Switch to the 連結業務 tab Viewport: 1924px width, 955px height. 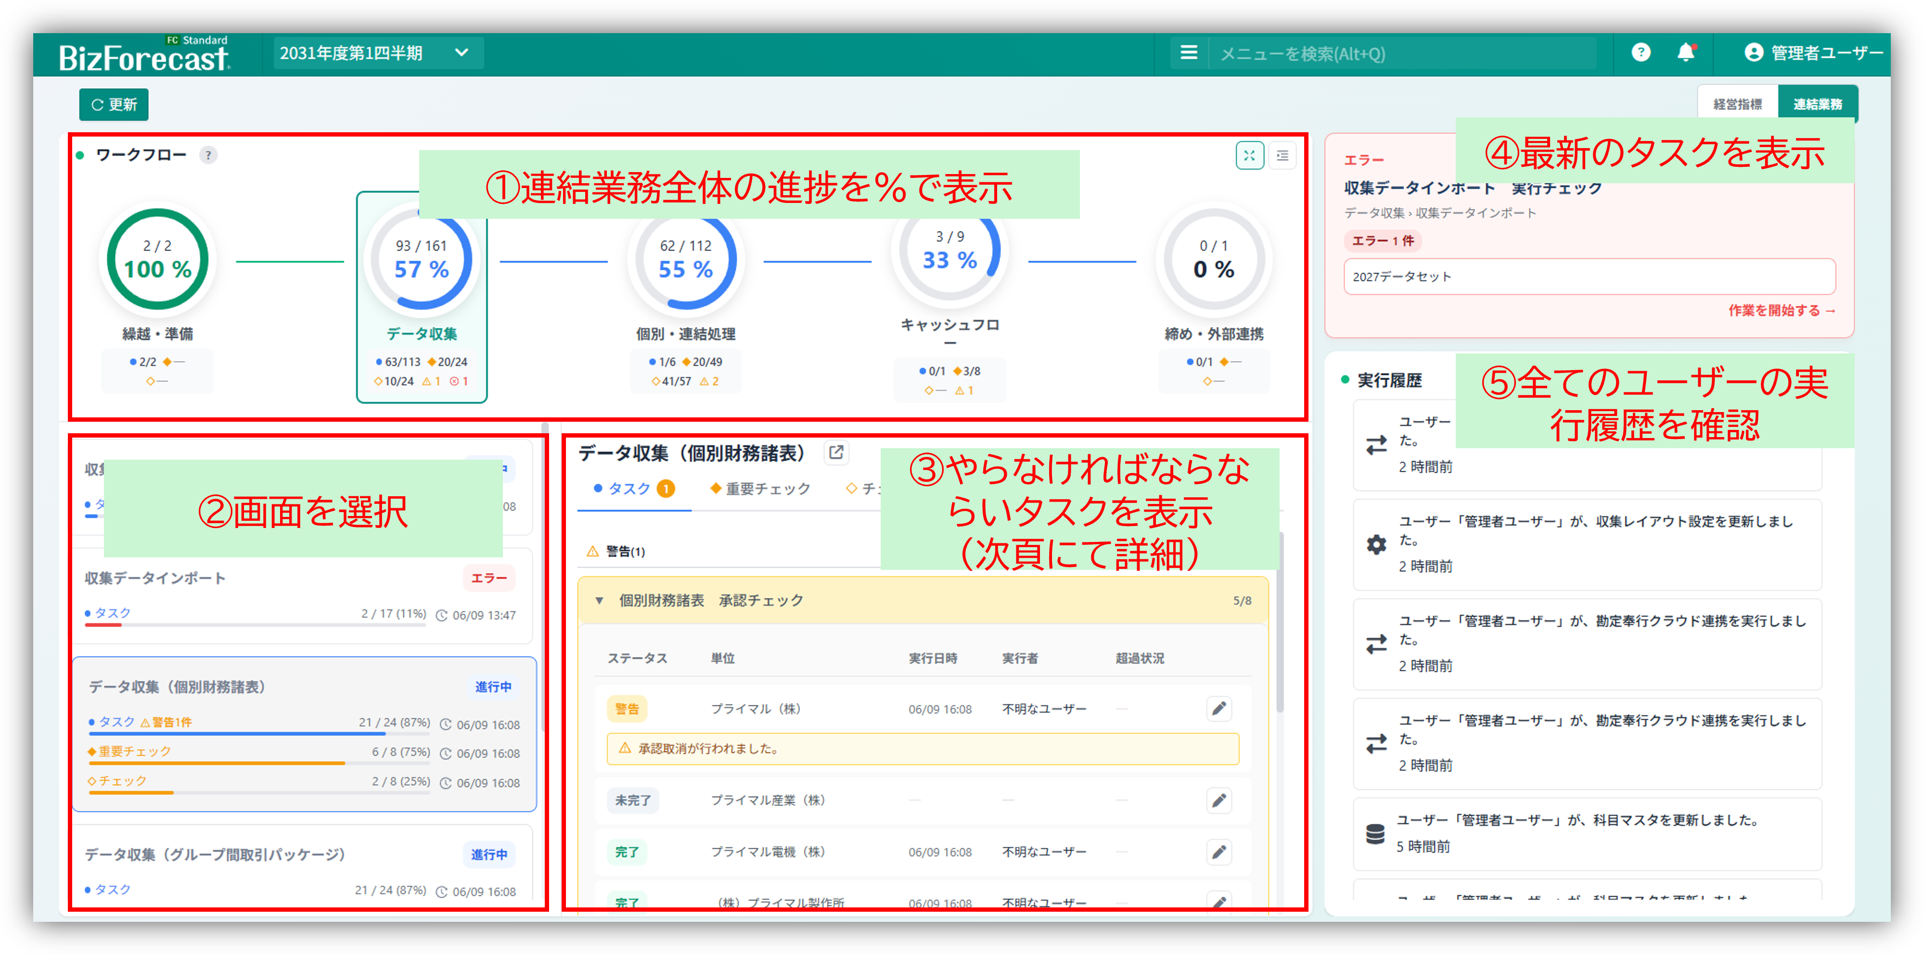point(1817,104)
